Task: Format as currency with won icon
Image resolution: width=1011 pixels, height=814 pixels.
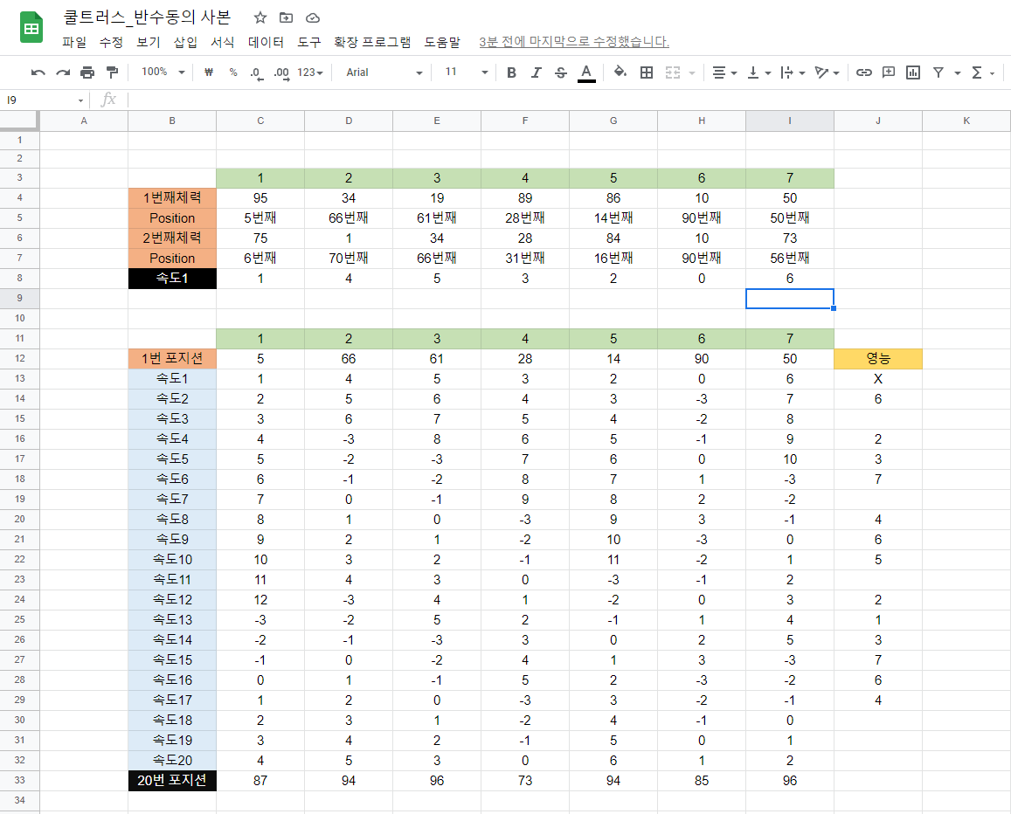Action: [208, 72]
